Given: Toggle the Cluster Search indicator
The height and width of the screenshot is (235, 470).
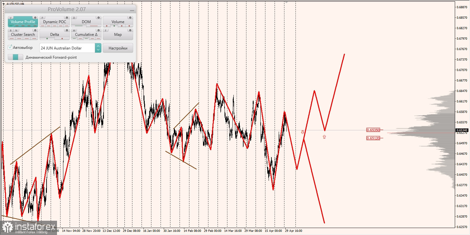Looking at the screenshot, I should point(23,35).
